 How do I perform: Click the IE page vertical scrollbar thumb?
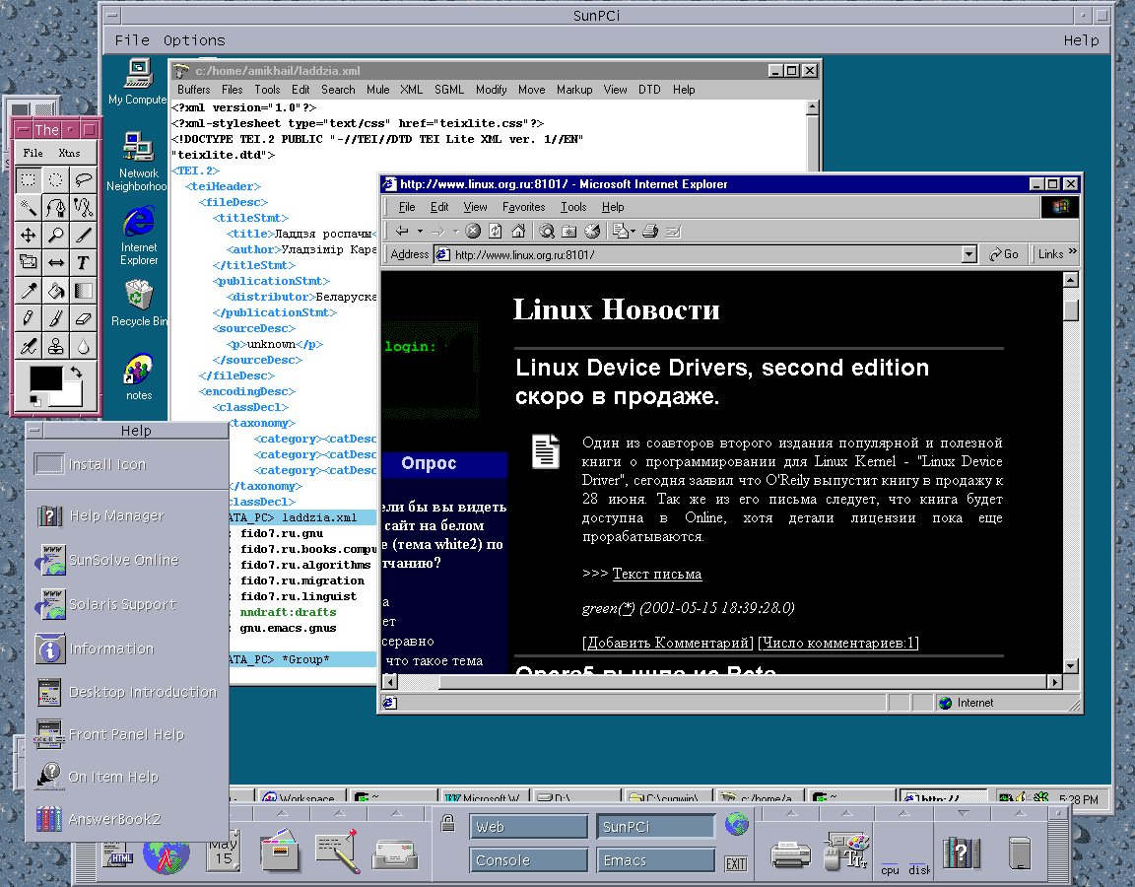[1070, 309]
